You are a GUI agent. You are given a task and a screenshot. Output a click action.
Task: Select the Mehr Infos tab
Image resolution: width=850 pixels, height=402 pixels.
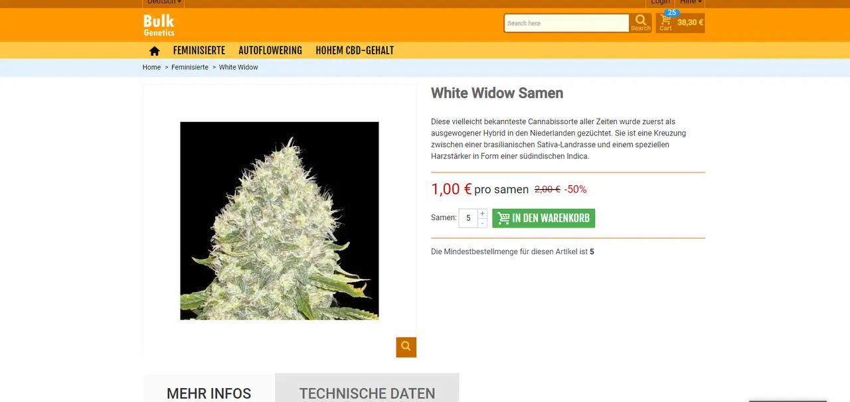[x=209, y=391]
